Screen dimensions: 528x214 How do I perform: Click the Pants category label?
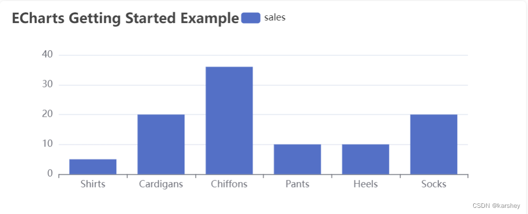(297, 184)
